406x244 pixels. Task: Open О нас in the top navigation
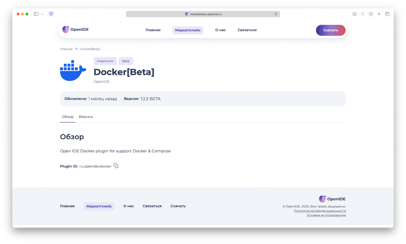click(220, 30)
